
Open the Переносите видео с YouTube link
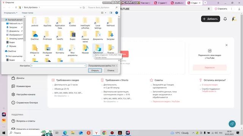coord(166,102)
